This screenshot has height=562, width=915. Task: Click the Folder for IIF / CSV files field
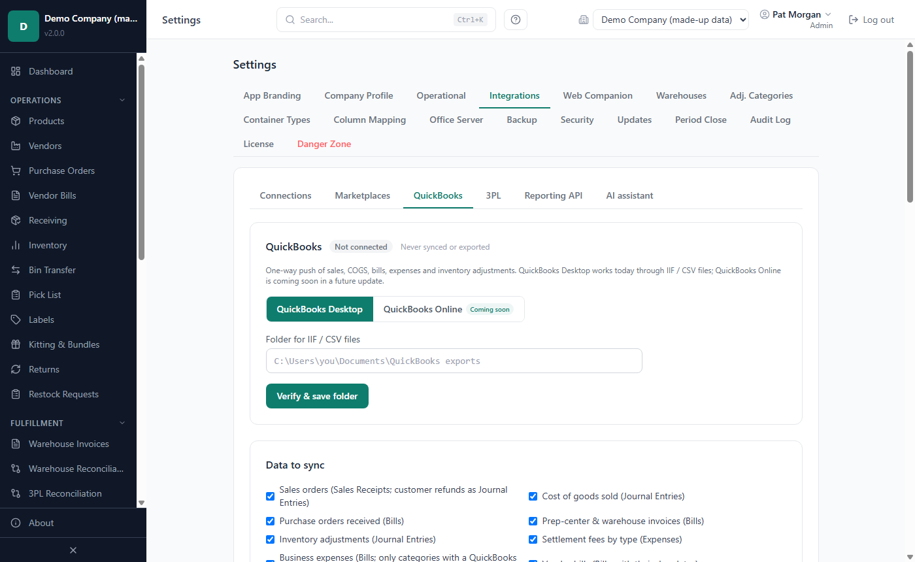coord(454,361)
